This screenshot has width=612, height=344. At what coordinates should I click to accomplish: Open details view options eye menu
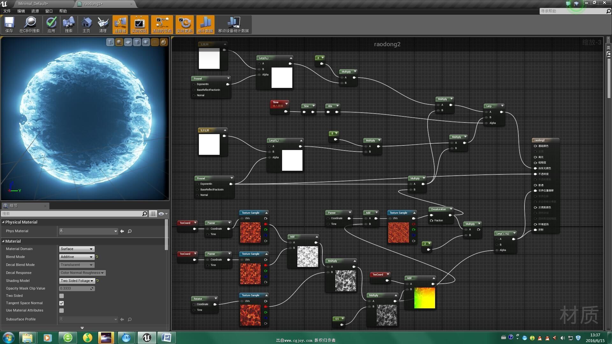[x=163, y=214]
